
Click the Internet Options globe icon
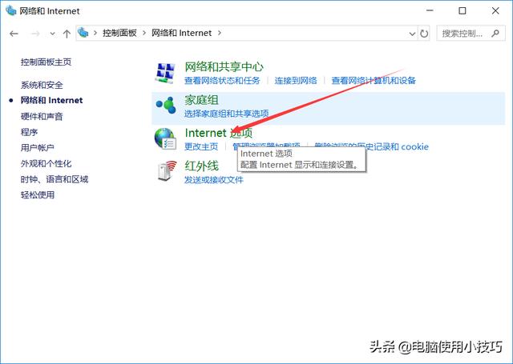pos(165,138)
